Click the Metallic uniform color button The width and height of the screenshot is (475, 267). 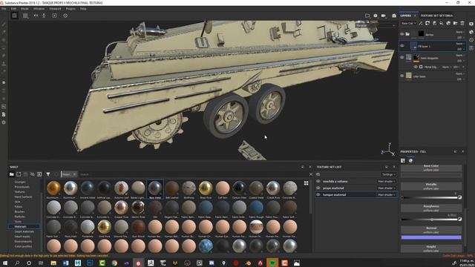pos(431,186)
